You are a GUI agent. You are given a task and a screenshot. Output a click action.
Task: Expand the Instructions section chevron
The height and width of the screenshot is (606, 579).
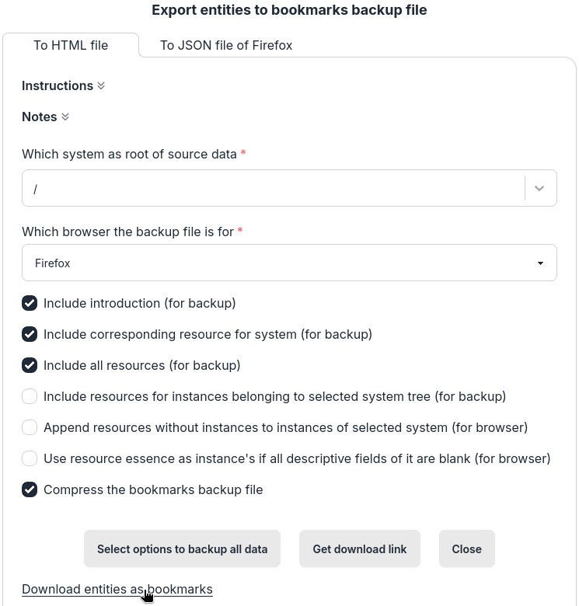tap(101, 86)
